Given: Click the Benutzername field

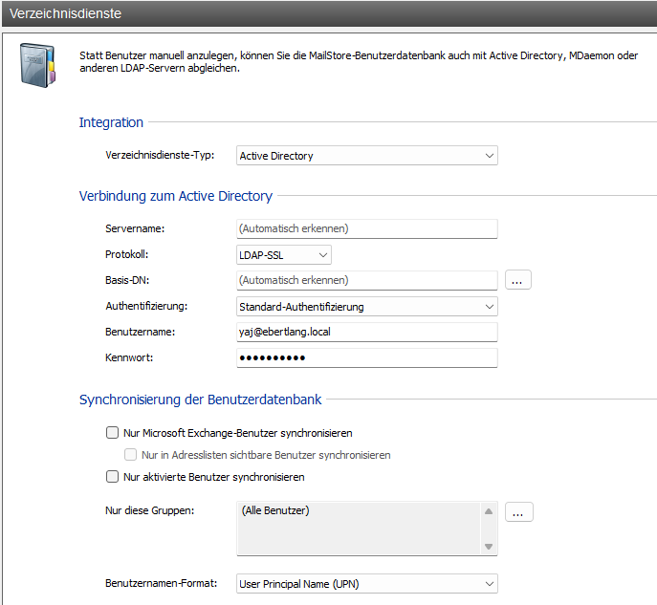Looking at the screenshot, I should tap(366, 332).
